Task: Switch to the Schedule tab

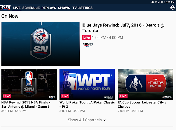Action: pos(31,8)
